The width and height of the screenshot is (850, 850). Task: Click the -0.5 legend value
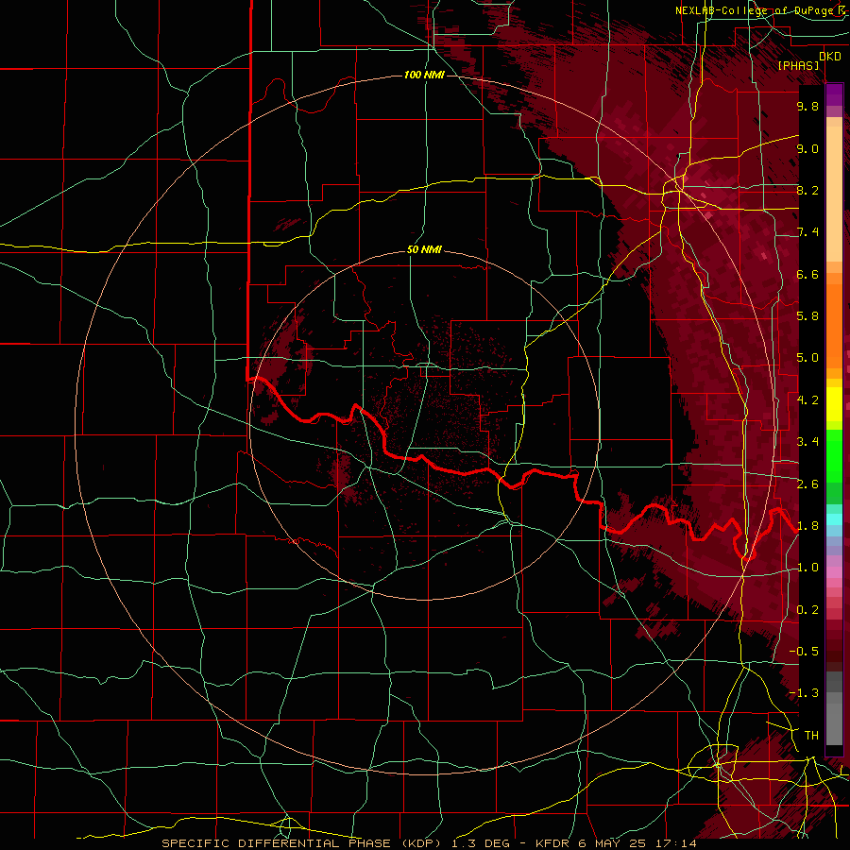tap(804, 651)
